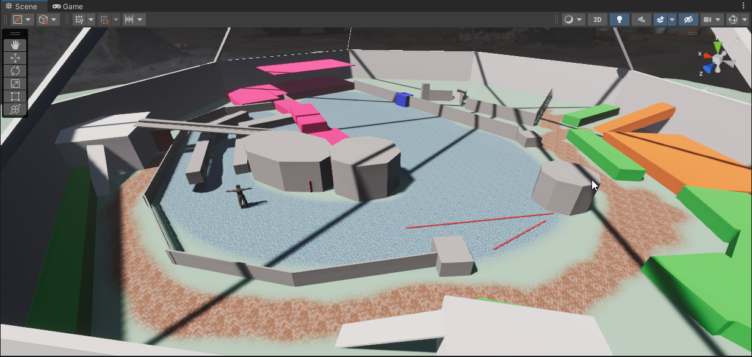
Task: Toggle hidden objects visibility with the eye icon
Action: [688, 20]
